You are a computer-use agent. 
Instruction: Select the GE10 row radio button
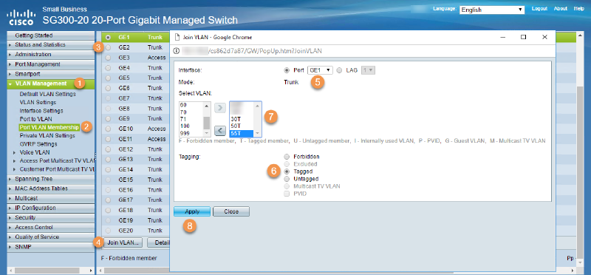pyautogui.click(x=109, y=129)
